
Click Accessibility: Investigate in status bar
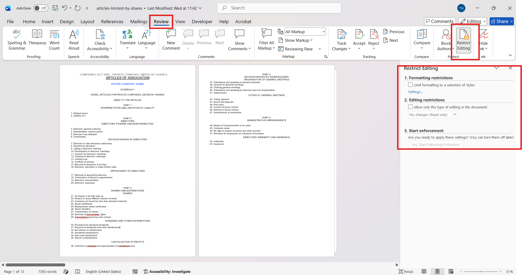[x=167, y=271]
